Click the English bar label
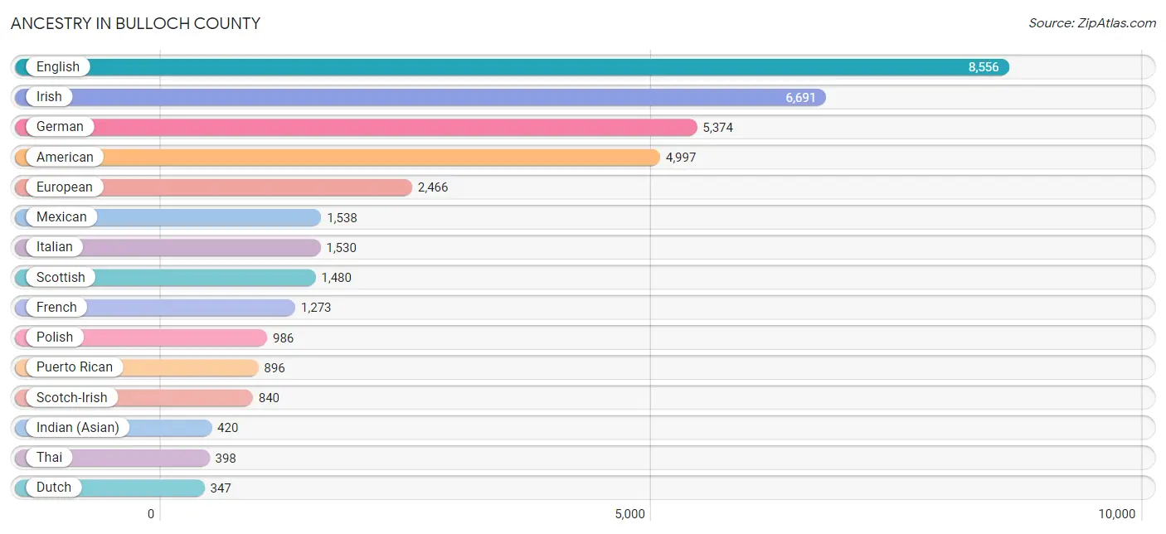The image size is (1166, 534). pos(58,67)
